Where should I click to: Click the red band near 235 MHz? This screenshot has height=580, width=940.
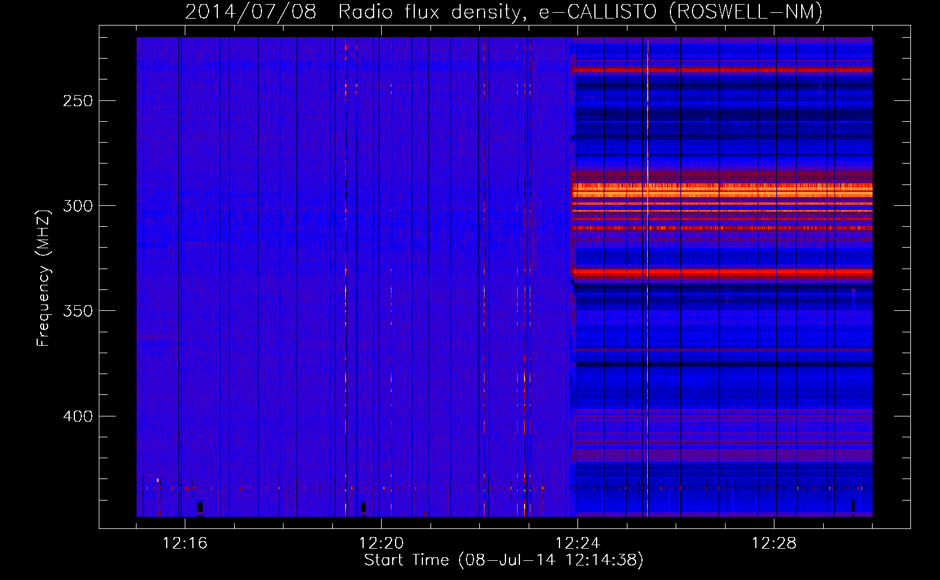point(722,70)
